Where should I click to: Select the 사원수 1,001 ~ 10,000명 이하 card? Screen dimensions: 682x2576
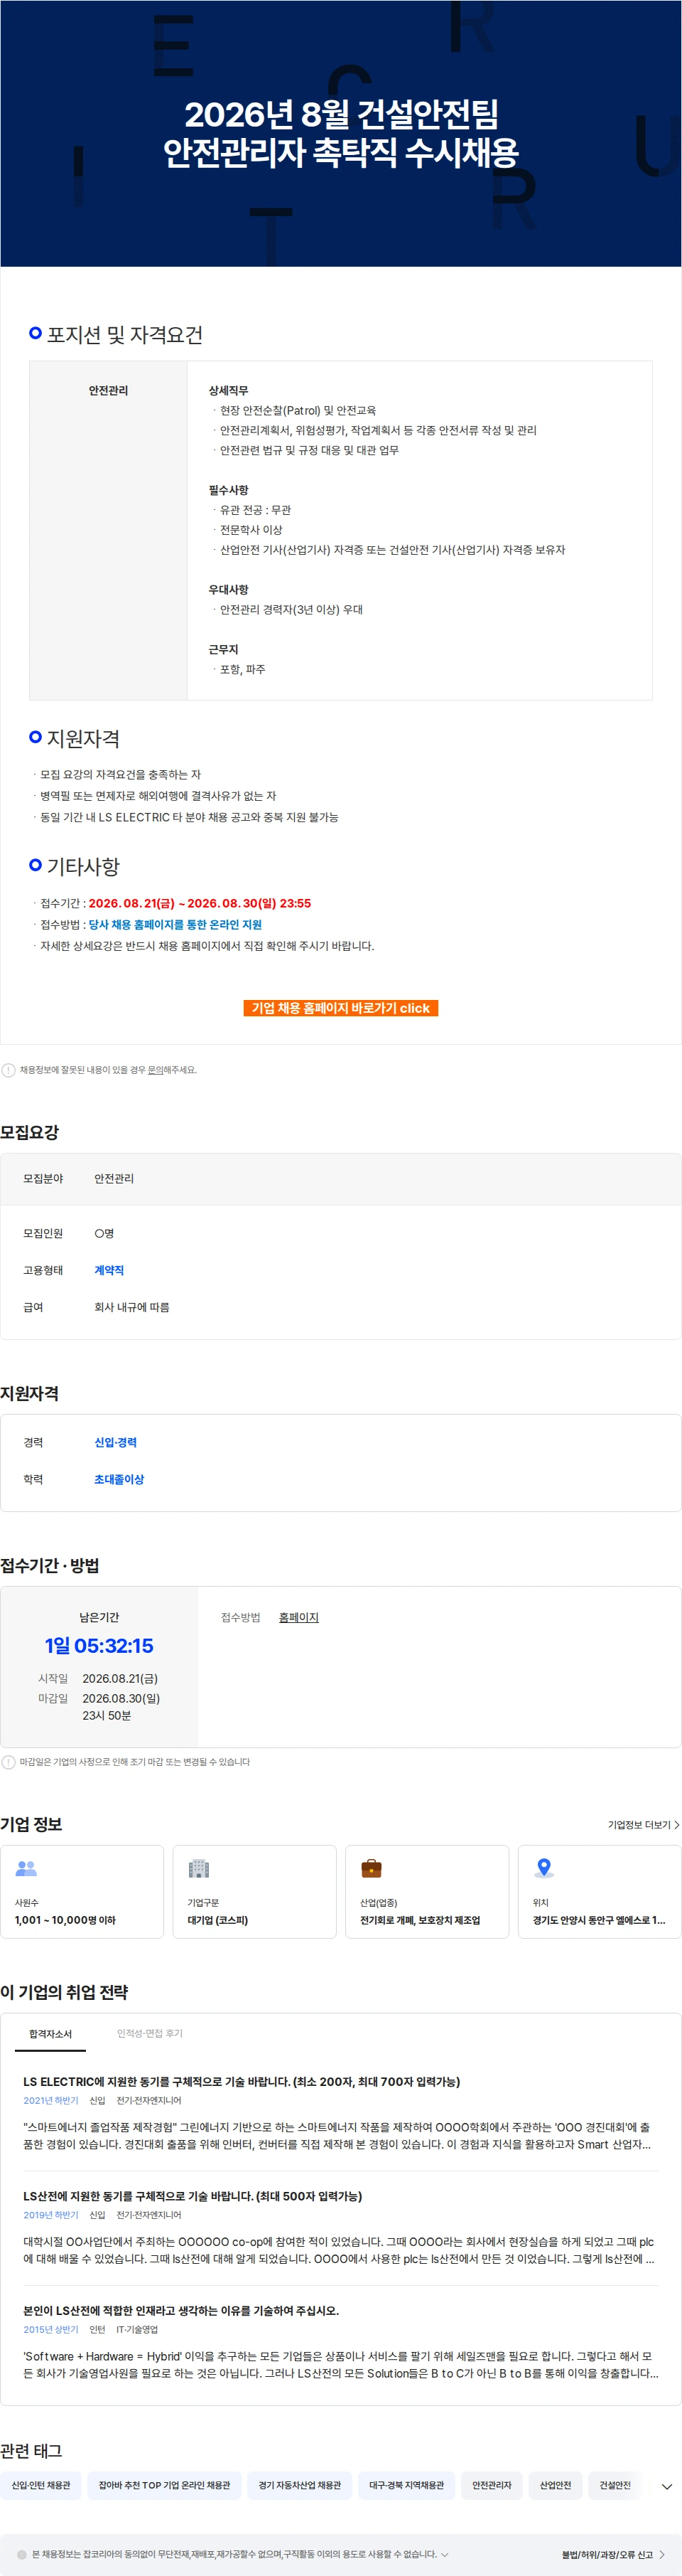click(x=82, y=1892)
